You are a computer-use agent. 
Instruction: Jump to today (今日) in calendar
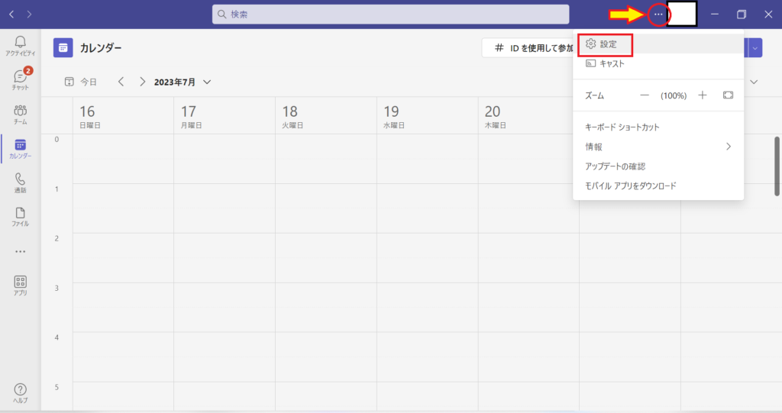tap(81, 82)
